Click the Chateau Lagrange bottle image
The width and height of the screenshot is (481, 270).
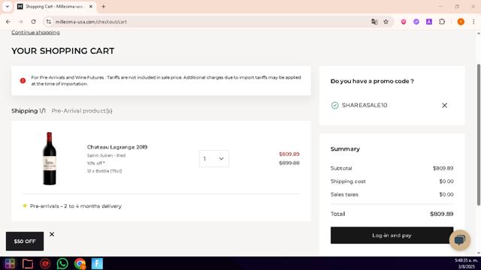point(50,158)
